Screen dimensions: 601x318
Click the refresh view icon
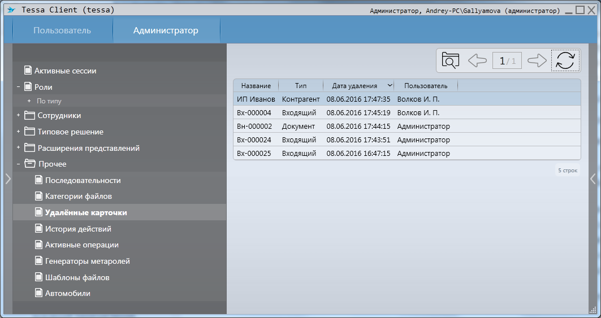coord(565,60)
